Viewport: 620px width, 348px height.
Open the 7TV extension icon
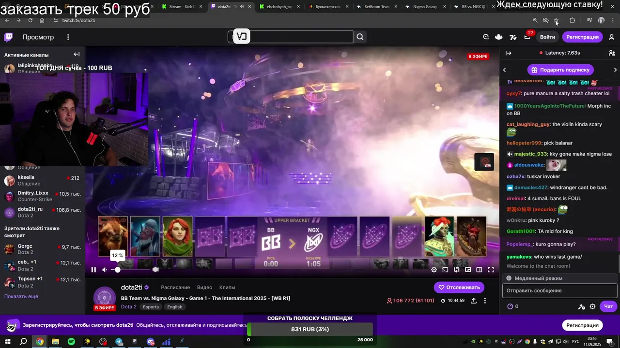click(x=513, y=37)
